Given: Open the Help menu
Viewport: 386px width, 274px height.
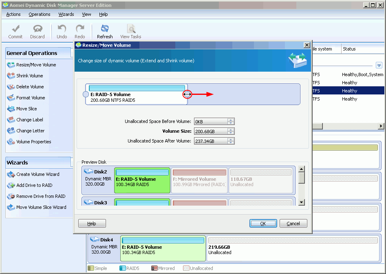Looking at the screenshot, I should coord(104,14).
